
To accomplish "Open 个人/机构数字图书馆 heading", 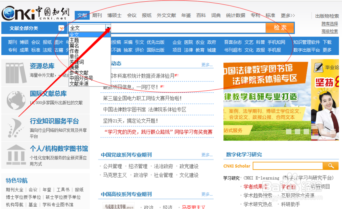I will point(59,148).
